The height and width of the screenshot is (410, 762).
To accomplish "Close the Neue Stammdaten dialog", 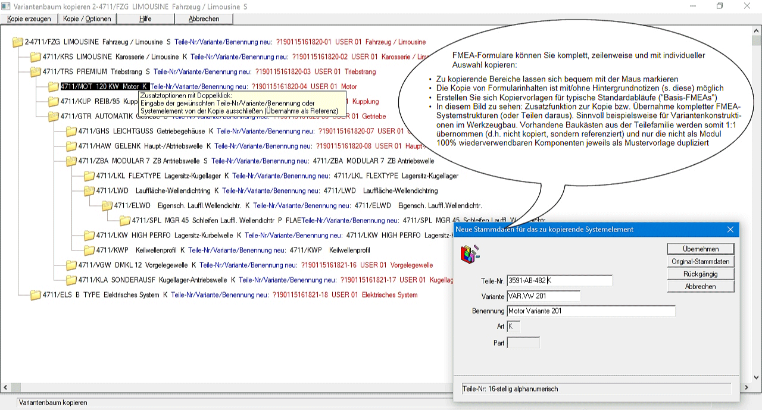I will coord(730,230).
